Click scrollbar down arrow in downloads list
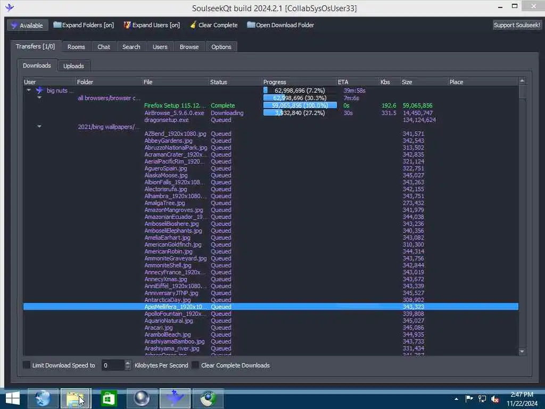Screen dimensions: 545x409 pyautogui.click(x=522, y=352)
